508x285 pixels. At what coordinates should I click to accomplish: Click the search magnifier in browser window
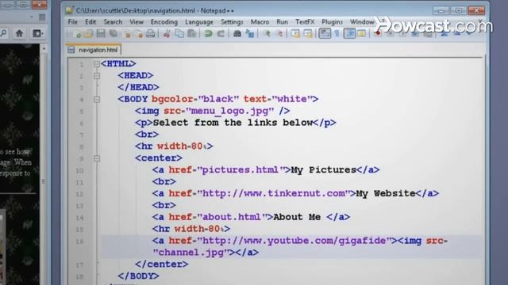(3, 33)
